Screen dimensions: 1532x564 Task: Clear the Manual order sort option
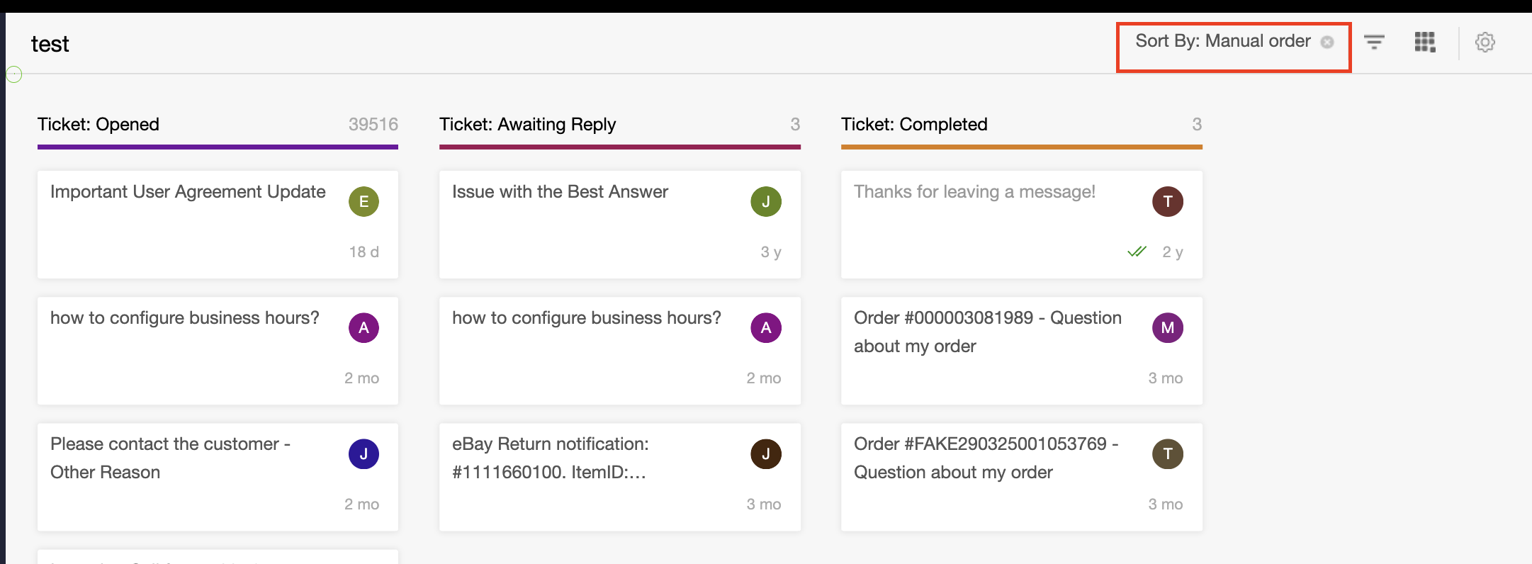(1327, 42)
